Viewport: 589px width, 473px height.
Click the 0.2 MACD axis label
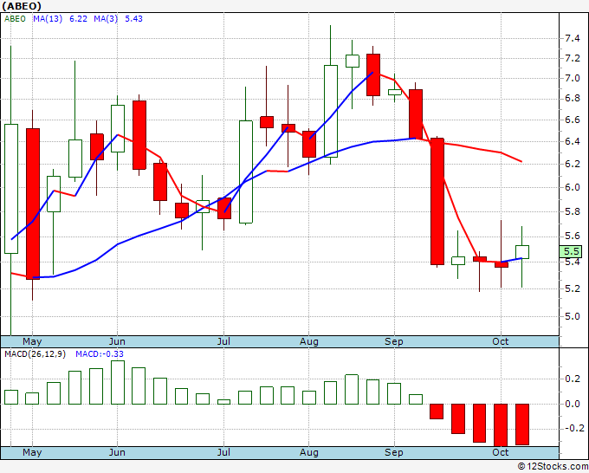tap(573, 379)
